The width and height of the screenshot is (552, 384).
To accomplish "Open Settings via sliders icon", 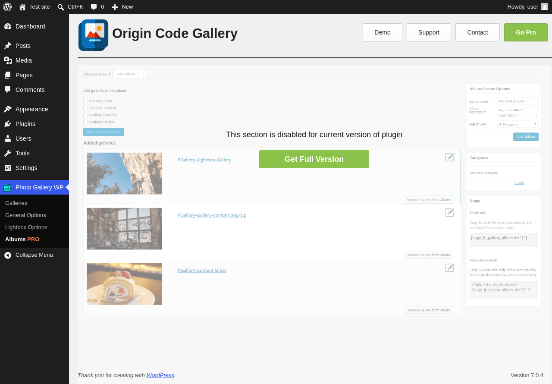I will (x=8, y=168).
